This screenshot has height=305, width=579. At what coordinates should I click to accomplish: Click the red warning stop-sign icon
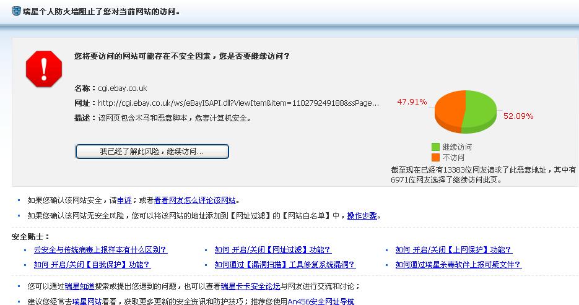click(44, 69)
